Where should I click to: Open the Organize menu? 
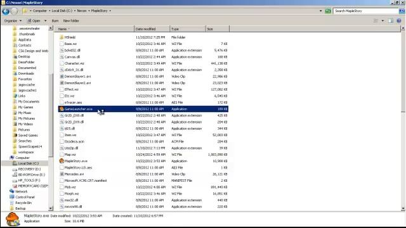[x=13, y=21]
